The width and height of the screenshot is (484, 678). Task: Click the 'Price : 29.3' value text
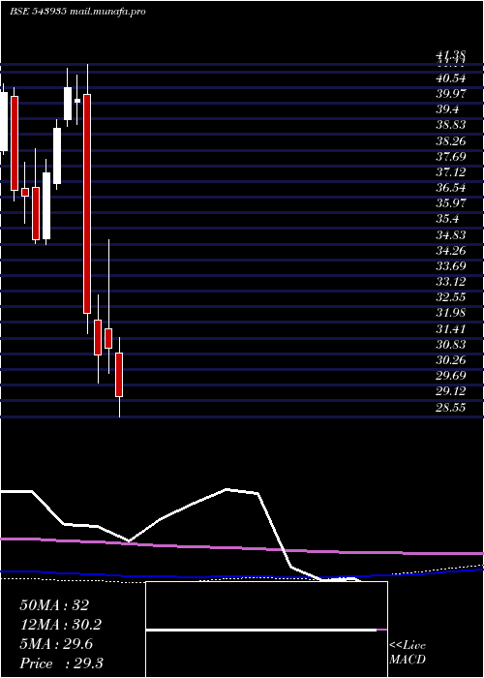61,663
